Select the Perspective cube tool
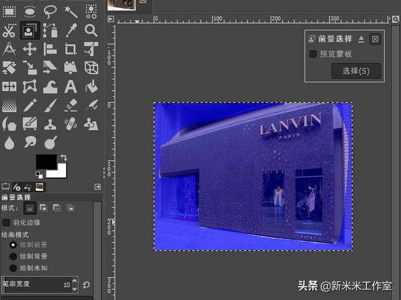This screenshot has width=401, height=300. tap(91, 68)
